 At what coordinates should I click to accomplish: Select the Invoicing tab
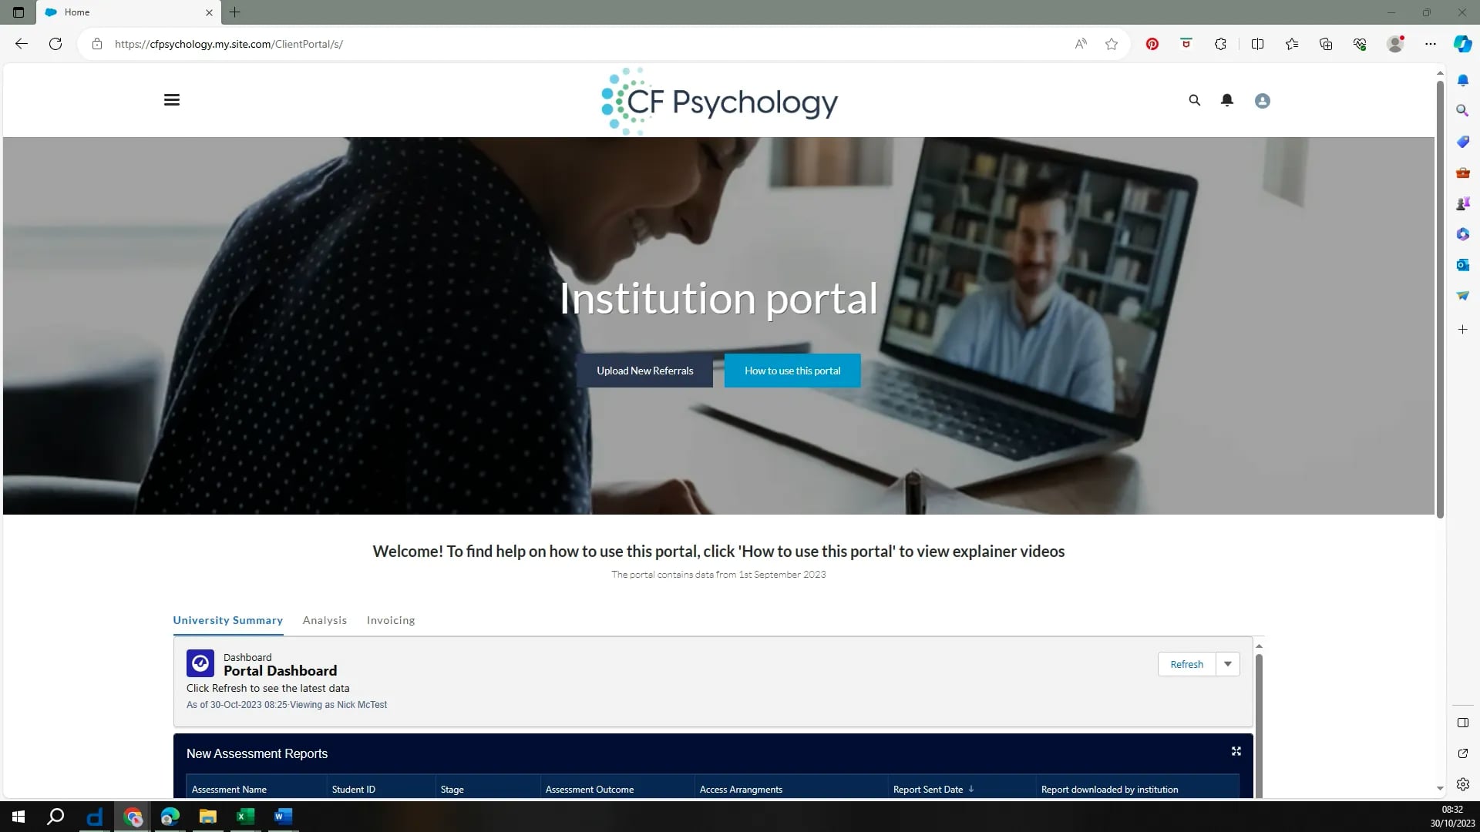point(392,619)
